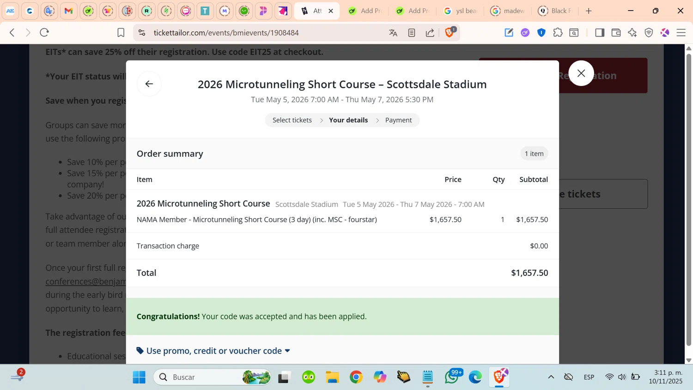Open the Leo AI sparkle icon
This screenshot has height=390, width=693.
[x=632, y=33]
